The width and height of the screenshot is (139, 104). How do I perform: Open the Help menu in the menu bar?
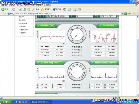[47, 5]
